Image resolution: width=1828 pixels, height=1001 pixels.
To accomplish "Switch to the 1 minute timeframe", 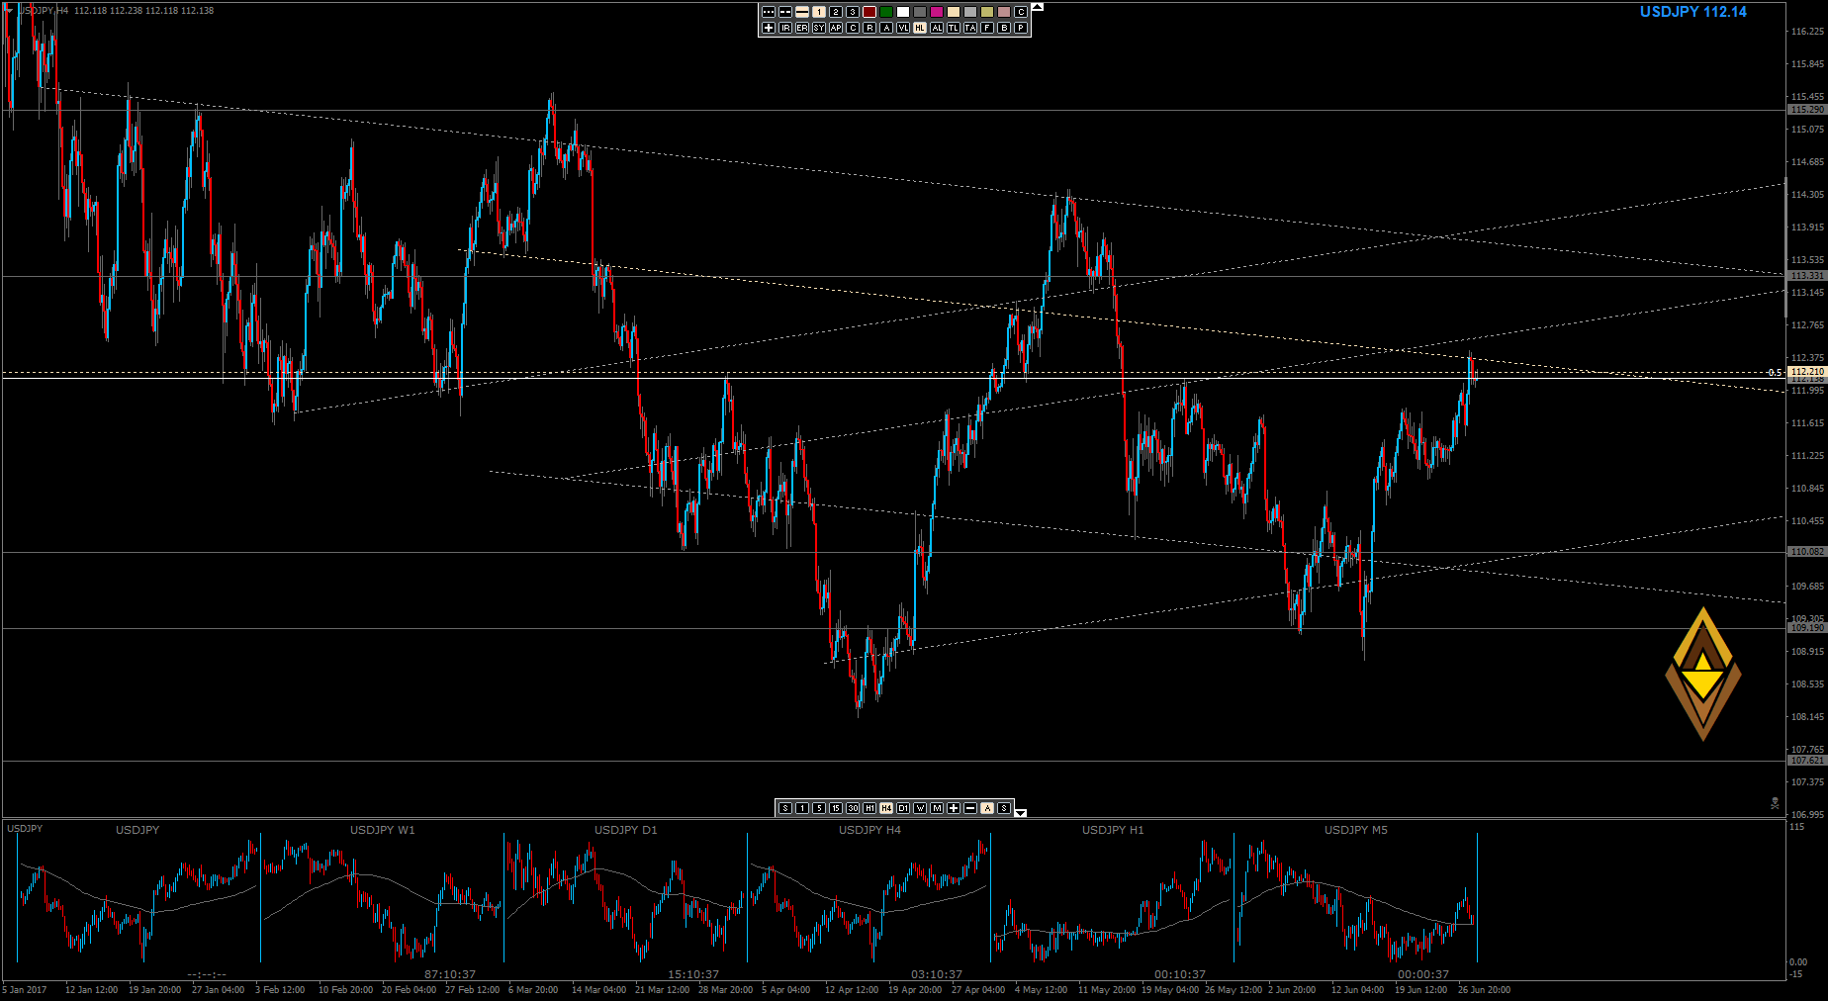I will point(802,808).
